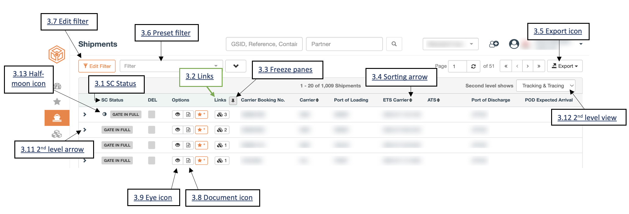The height and width of the screenshot is (214, 629).
Task: Click GATE IN FULL status in first row
Action: [126, 115]
